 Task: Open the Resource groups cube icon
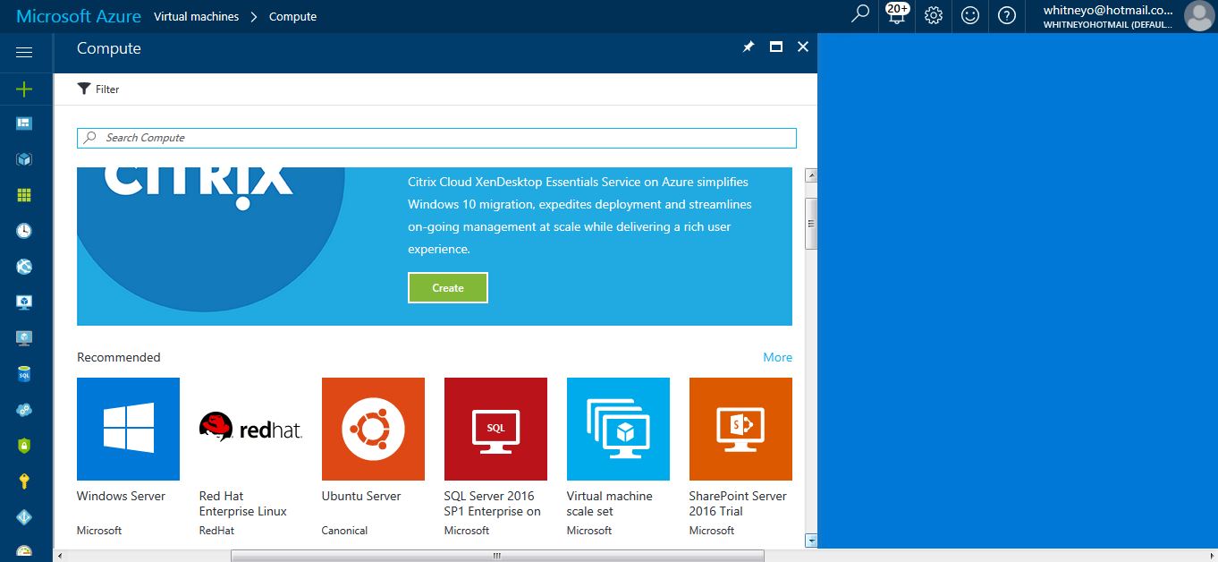(x=24, y=159)
